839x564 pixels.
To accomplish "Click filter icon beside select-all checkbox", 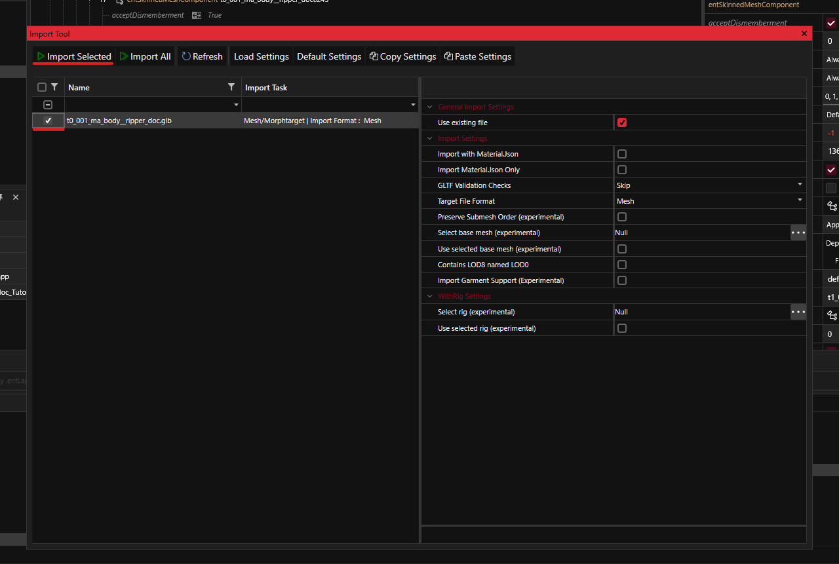I will (54, 87).
